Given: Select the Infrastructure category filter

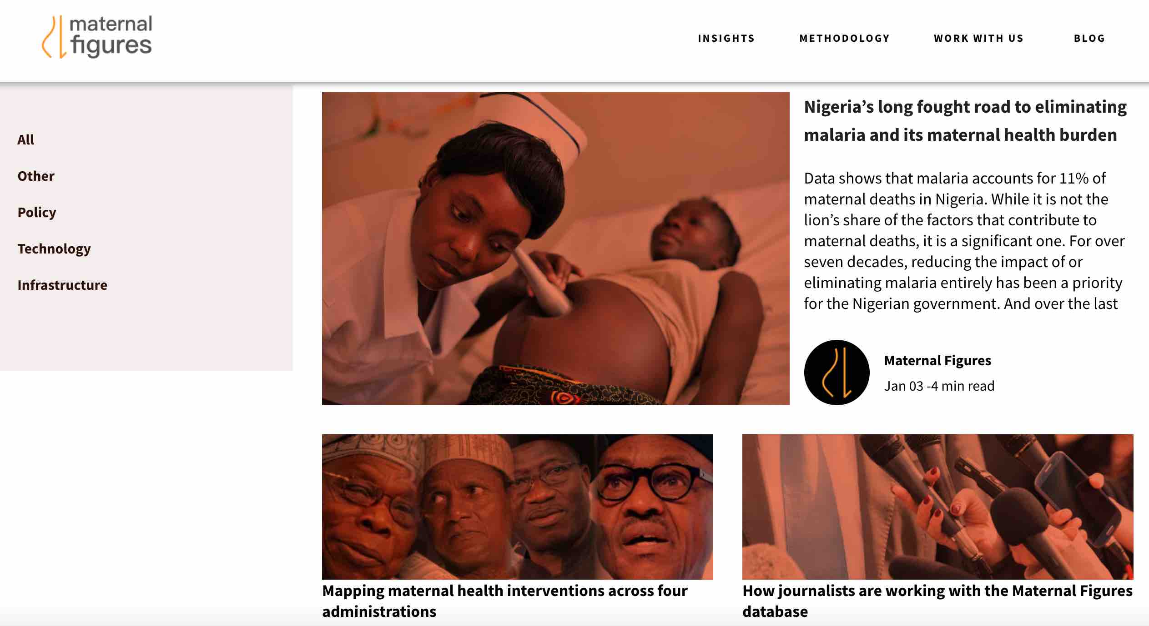Looking at the screenshot, I should tap(62, 285).
